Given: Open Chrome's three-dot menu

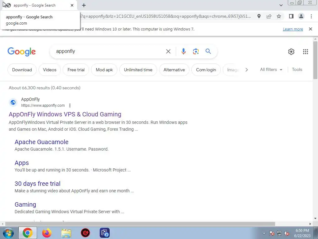Looking at the screenshot, I should [311, 16].
